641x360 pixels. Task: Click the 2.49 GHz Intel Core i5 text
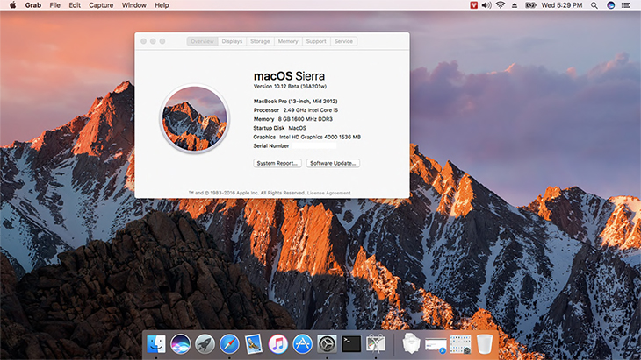point(311,110)
